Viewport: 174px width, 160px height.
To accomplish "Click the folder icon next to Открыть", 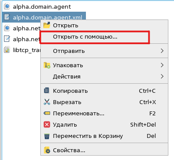I will pos(47,25).
